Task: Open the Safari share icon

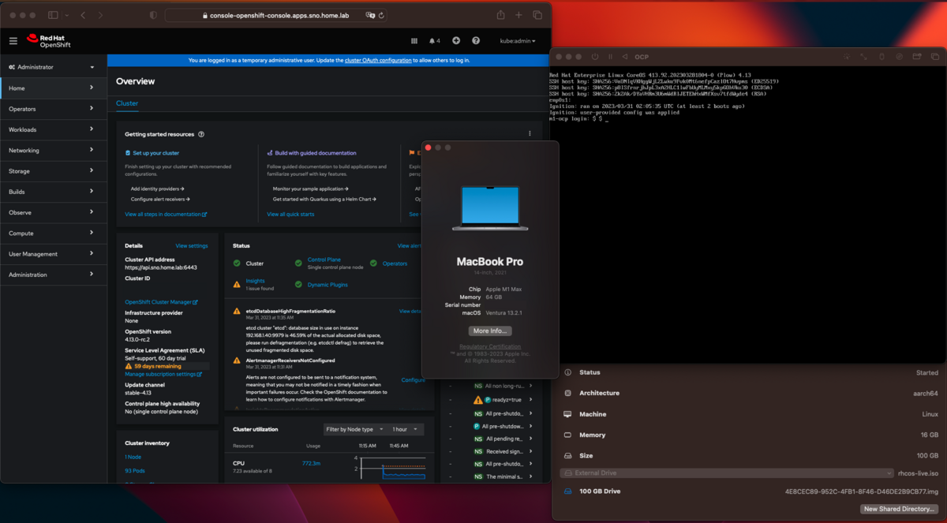Action: click(x=500, y=15)
